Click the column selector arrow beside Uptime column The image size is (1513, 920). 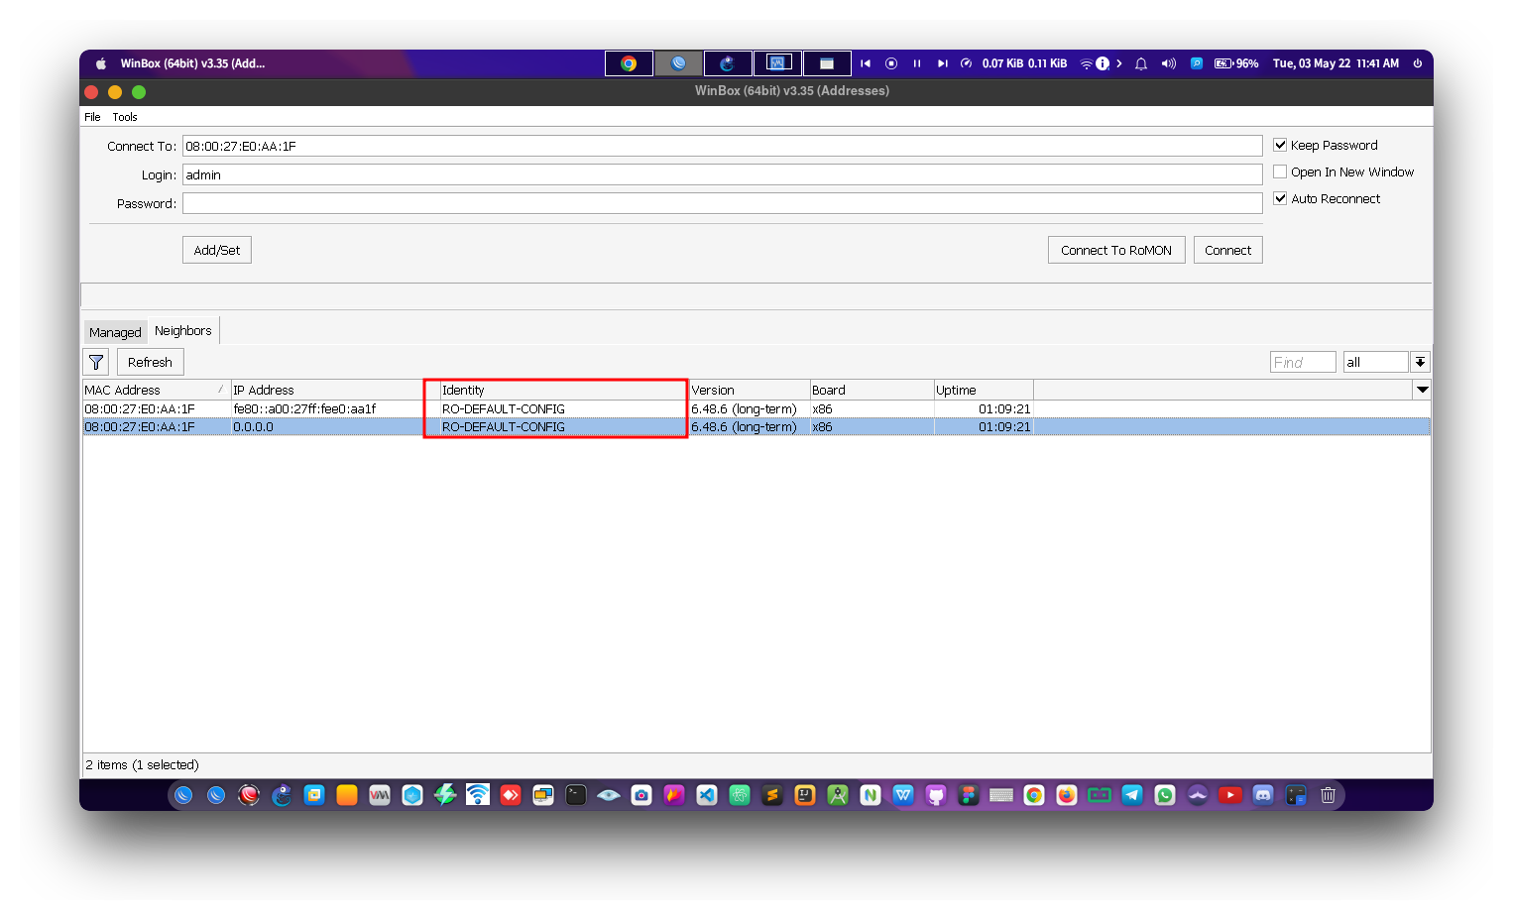1422,389
